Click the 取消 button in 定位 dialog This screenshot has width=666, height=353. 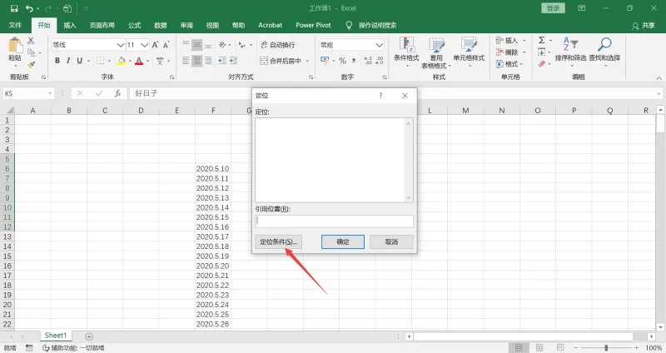(x=391, y=241)
